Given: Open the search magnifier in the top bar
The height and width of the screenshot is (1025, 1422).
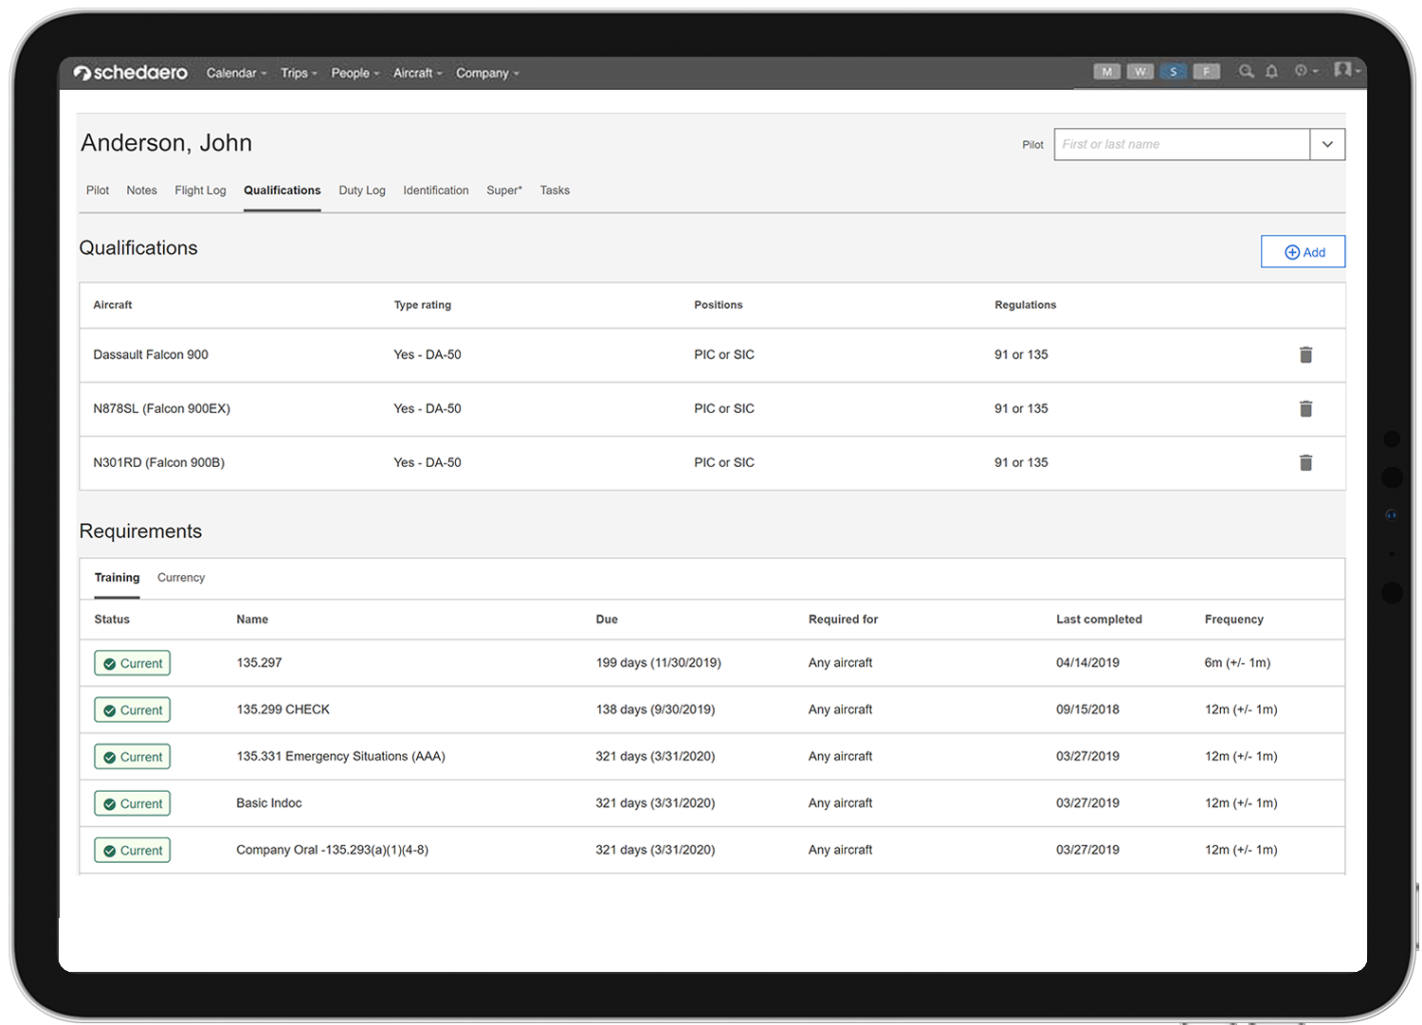Looking at the screenshot, I should click(1246, 71).
